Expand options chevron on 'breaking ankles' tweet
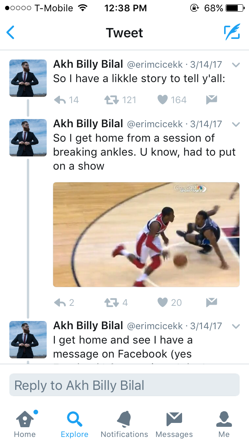 coord(236,125)
